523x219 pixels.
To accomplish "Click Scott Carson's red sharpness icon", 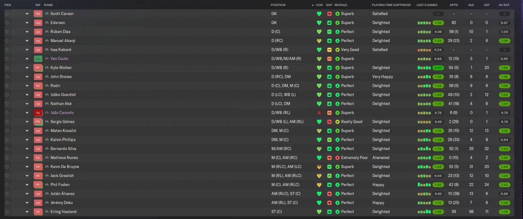I will (x=329, y=13).
